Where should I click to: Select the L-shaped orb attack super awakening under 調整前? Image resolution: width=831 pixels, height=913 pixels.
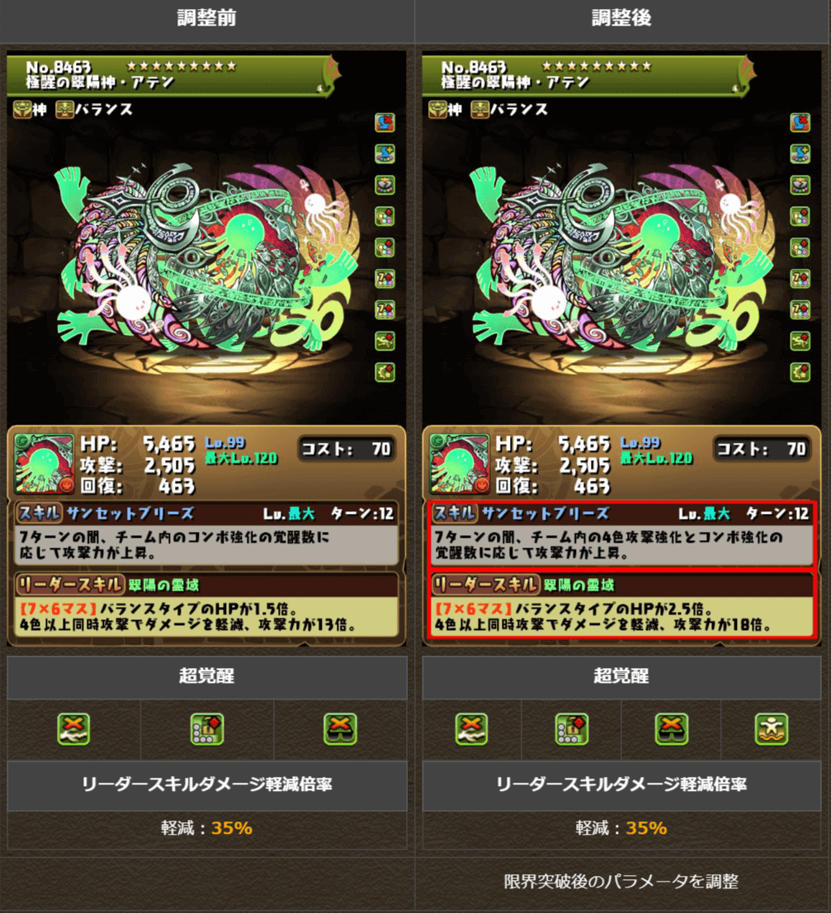click(207, 729)
